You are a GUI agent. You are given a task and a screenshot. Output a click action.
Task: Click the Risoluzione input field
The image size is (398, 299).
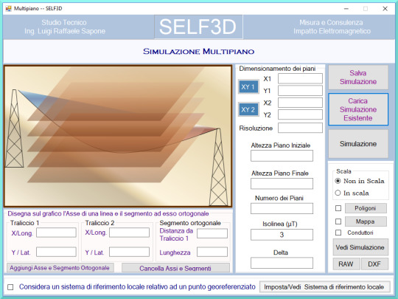[x=300, y=128]
